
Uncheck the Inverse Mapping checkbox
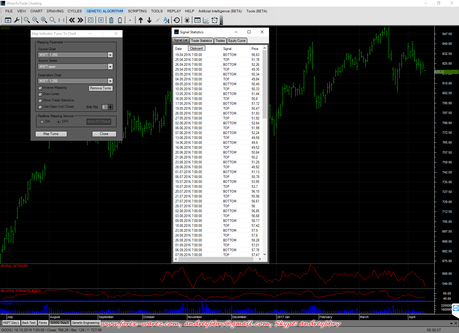(x=40, y=88)
